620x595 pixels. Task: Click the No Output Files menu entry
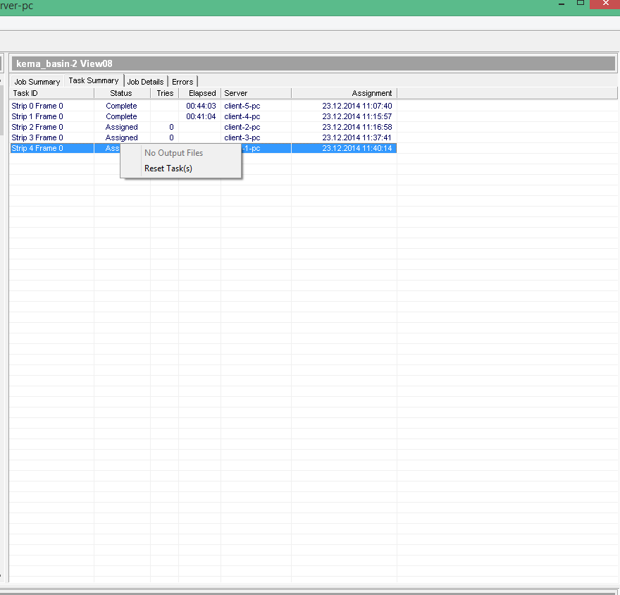click(173, 153)
